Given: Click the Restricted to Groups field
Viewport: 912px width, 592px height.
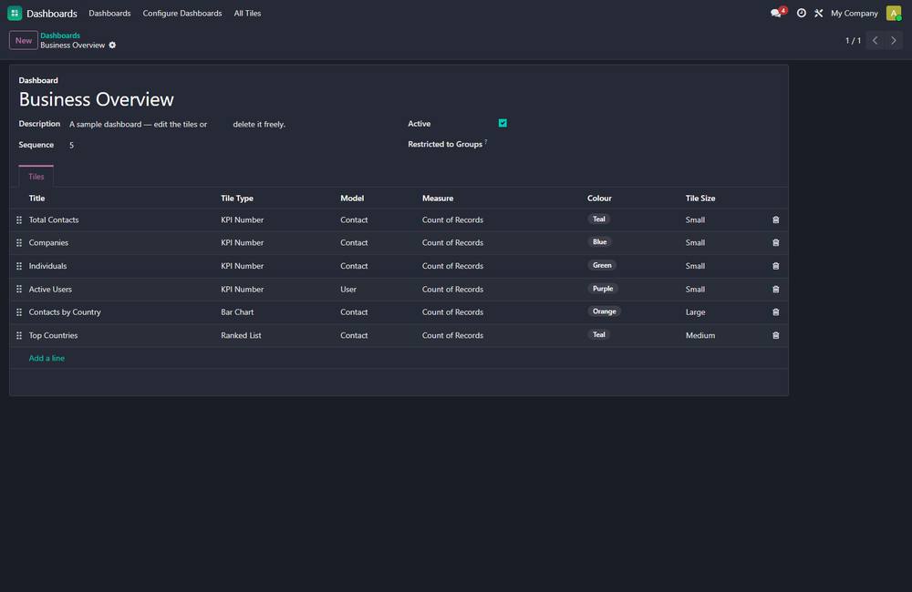Looking at the screenshot, I should pyautogui.click(x=638, y=144).
